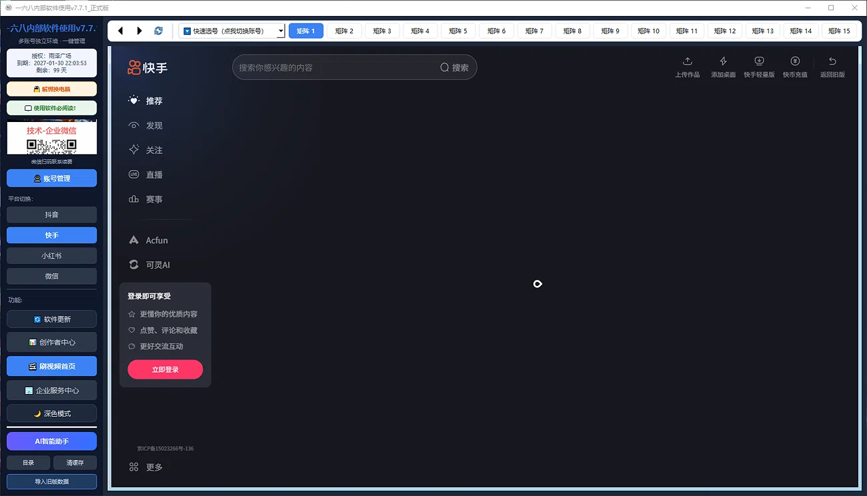This screenshot has height=496, width=867.
Task: Toggle 深色模式 dark mode
Action: (51, 413)
